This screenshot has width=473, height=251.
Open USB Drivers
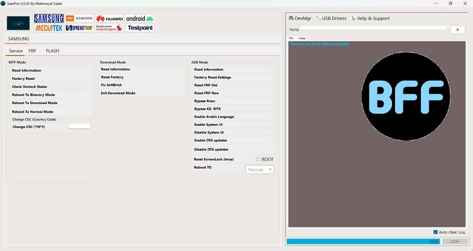pos(331,18)
